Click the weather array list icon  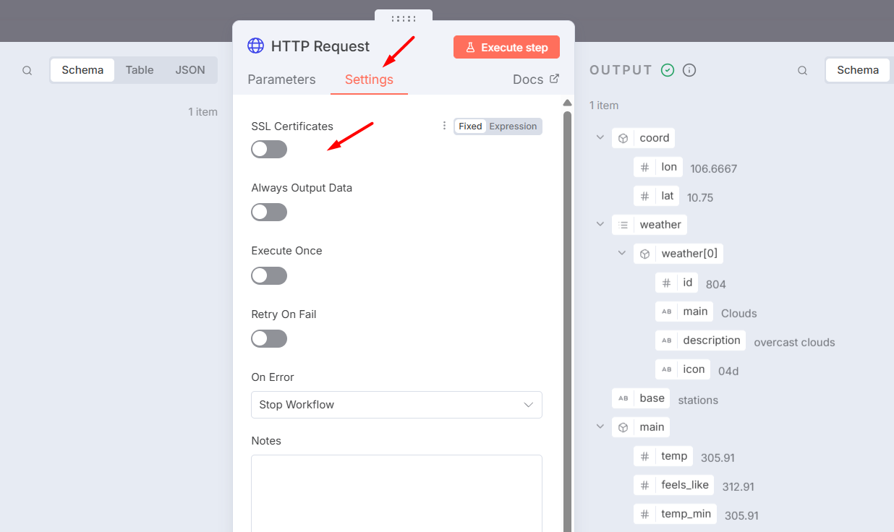tap(623, 225)
